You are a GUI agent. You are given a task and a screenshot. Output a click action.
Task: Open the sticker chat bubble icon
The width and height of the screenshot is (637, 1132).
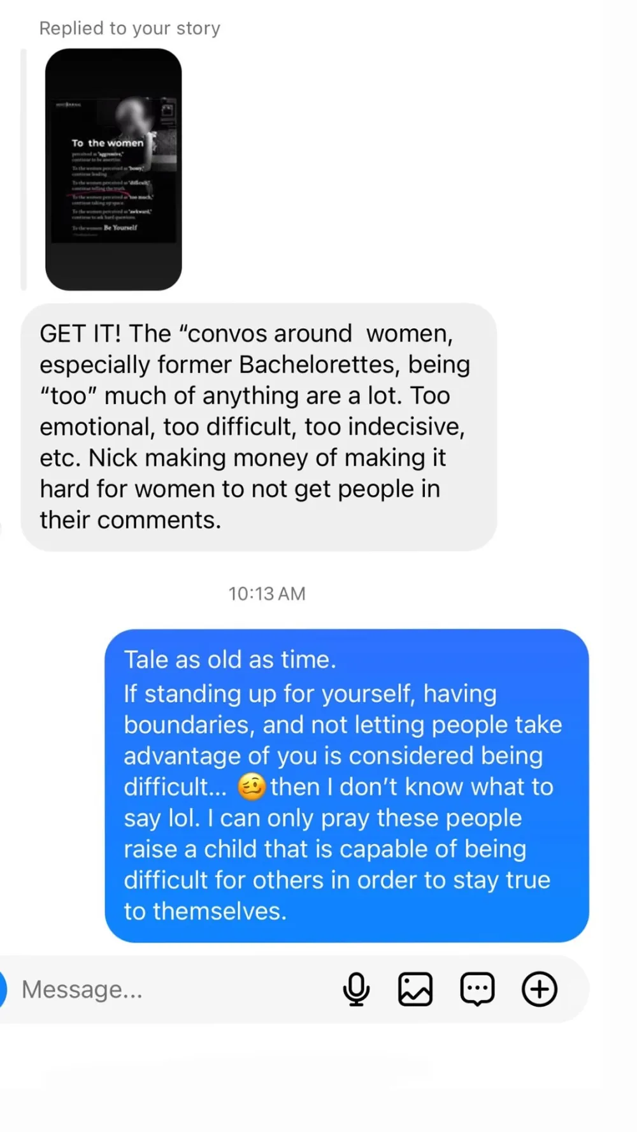[x=477, y=989]
